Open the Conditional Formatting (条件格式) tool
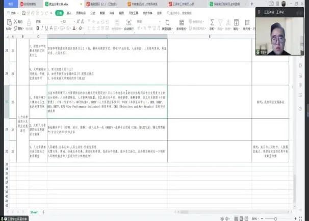309x221 pixels. 181,24
